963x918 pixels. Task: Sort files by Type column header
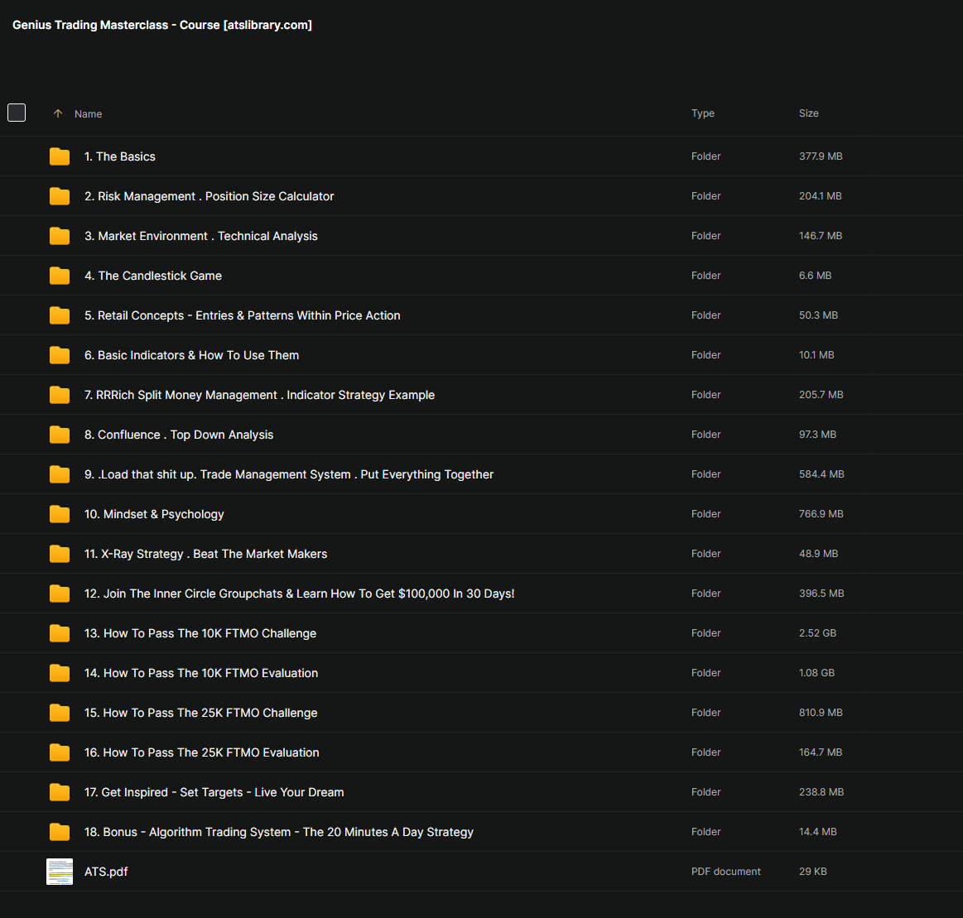click(703, 113)
